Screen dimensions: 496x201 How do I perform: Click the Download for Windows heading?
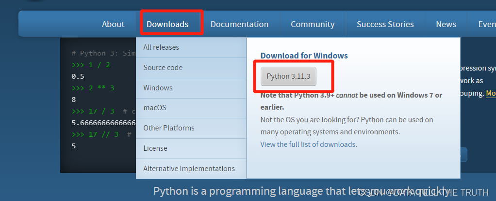[x=304, y=56]
